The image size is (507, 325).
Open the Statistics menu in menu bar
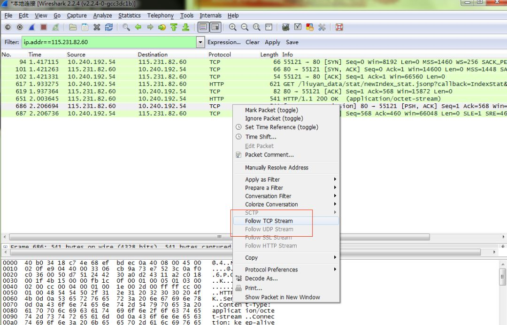[129, 15]
